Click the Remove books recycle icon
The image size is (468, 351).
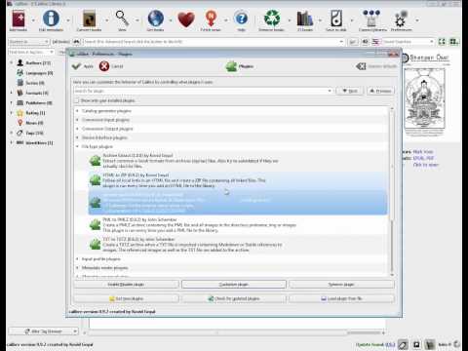(272, 19)
